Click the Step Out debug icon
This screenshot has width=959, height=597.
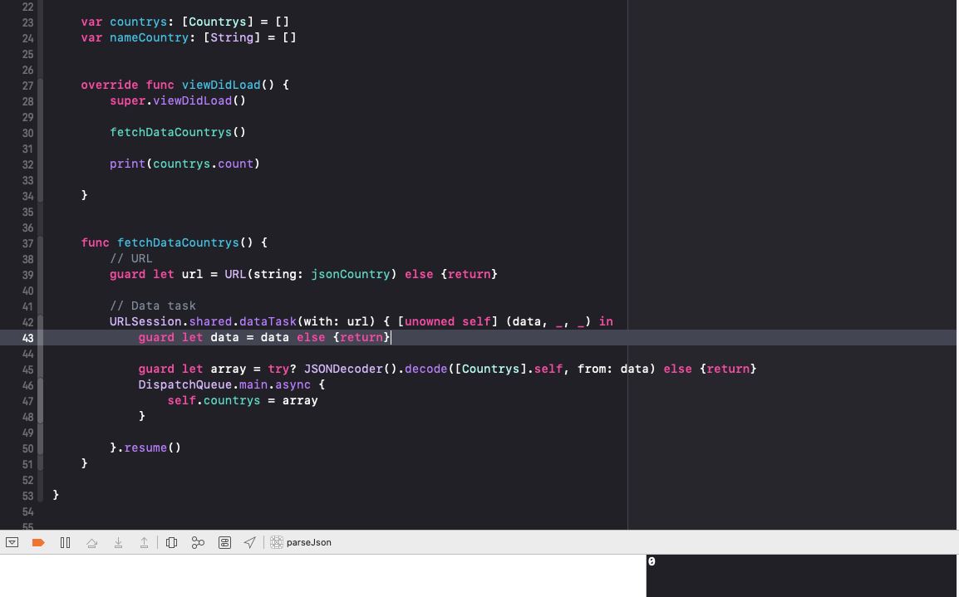pos(144,542)
